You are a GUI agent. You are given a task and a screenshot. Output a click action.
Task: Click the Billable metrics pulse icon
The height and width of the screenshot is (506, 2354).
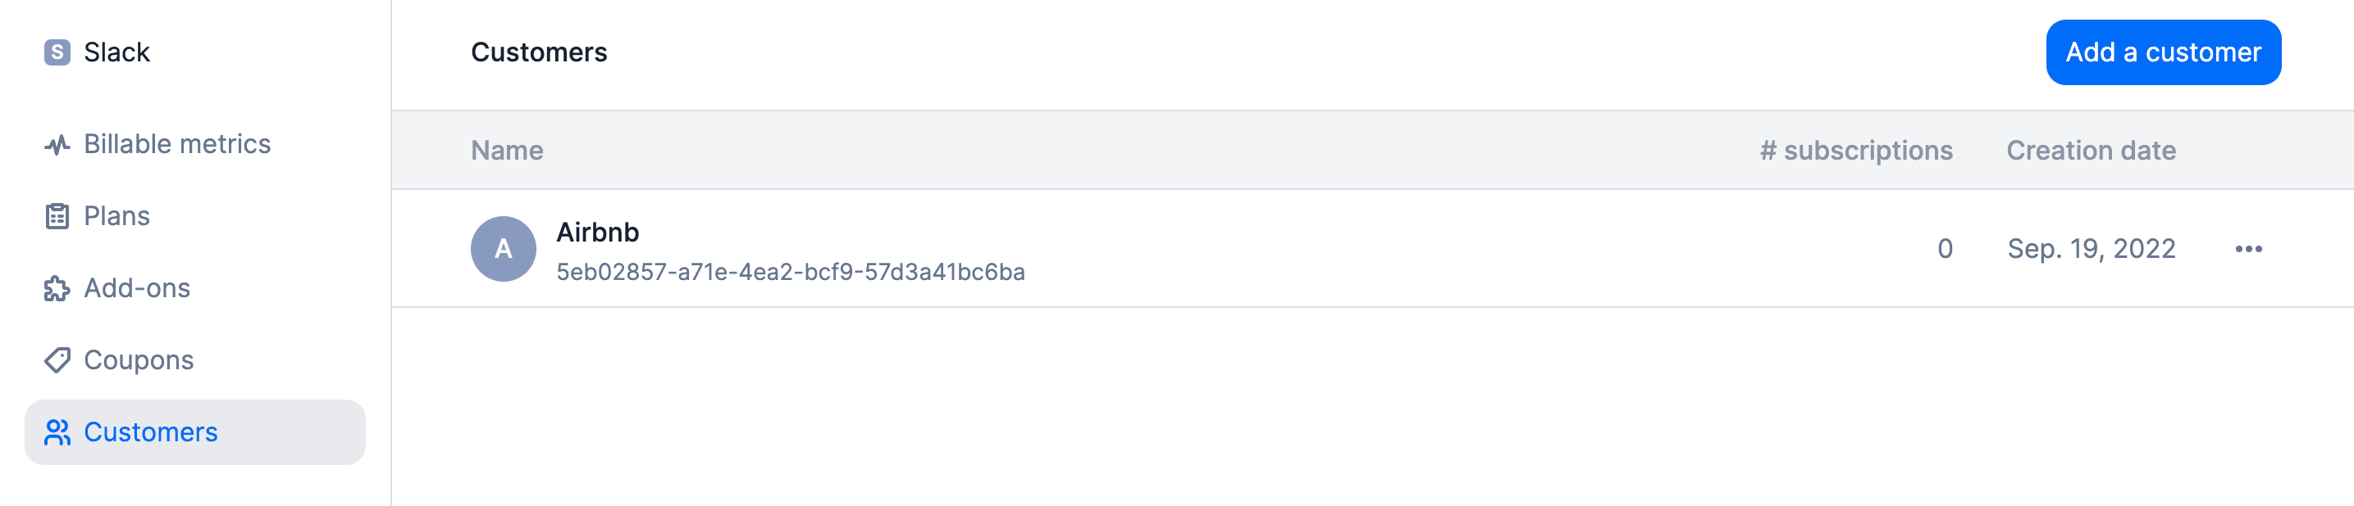click(x=57, y=145)
